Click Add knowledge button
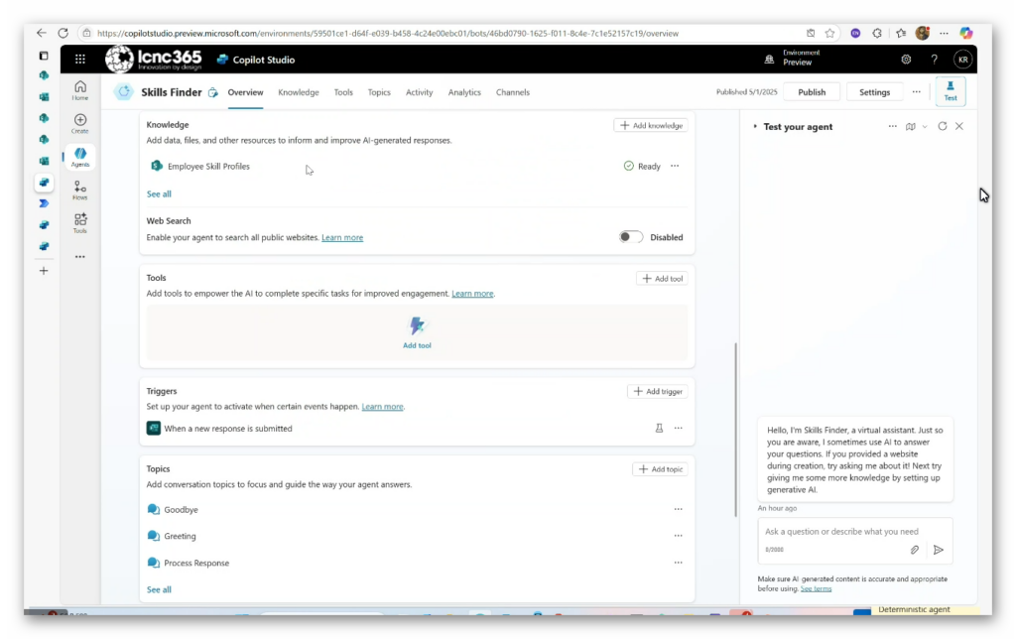 coord(651,125)
